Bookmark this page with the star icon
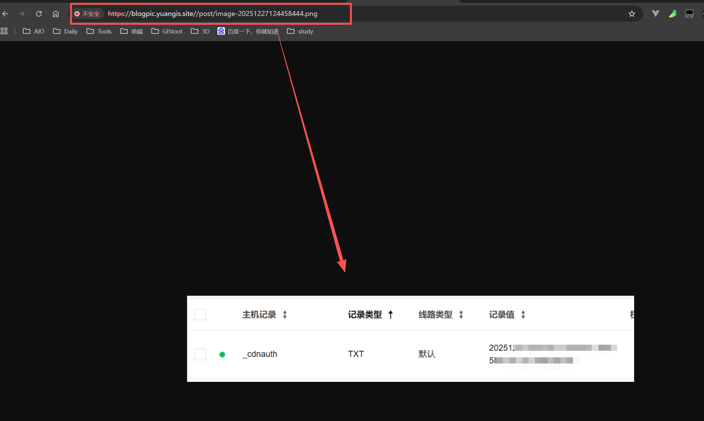This screenshot has width=704, height=421. [x=632, y=14]
